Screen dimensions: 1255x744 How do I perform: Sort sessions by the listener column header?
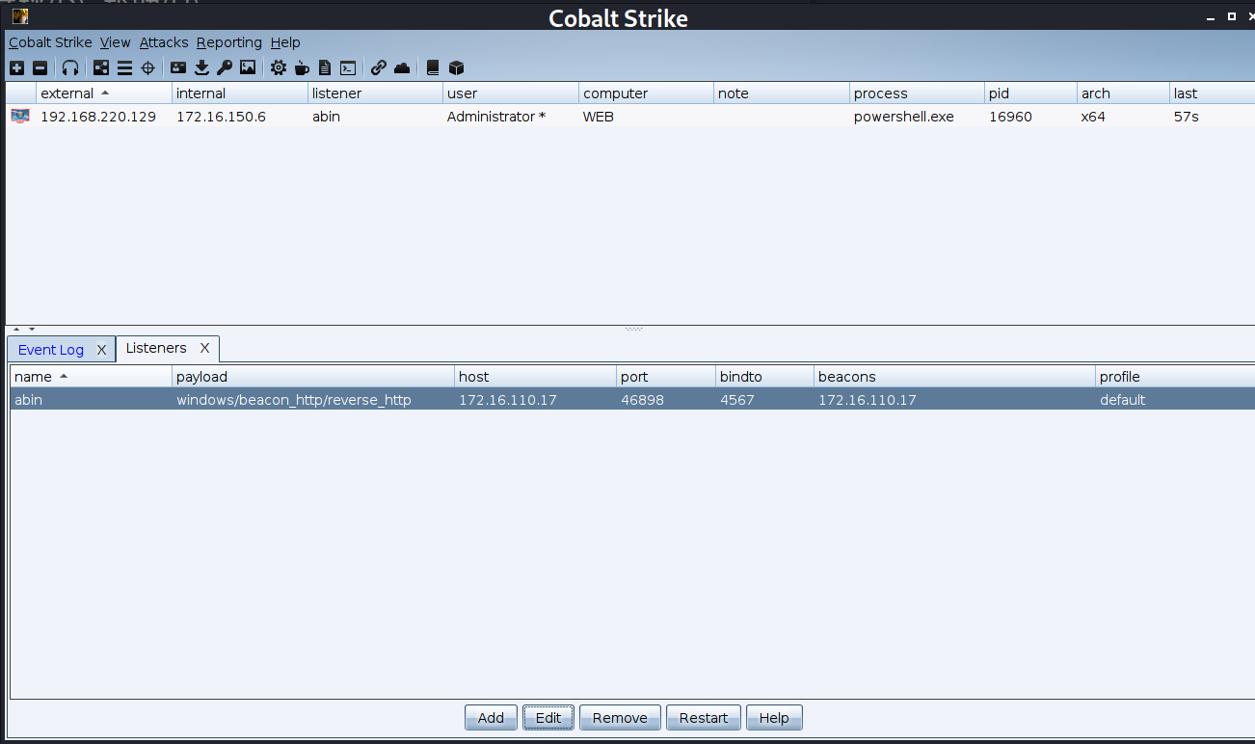(376, 93)
